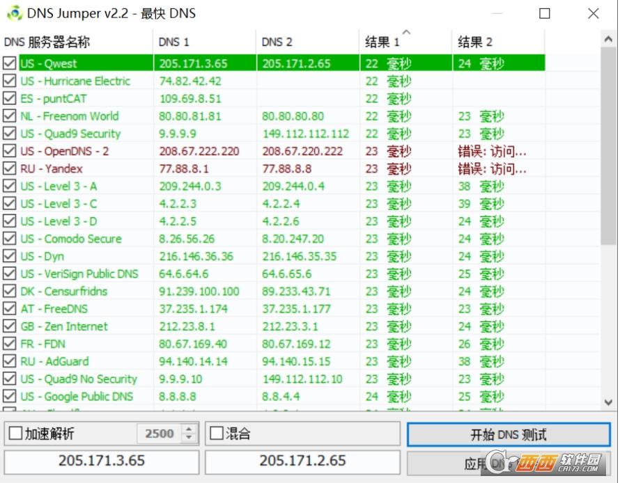Screen dimensions: 620x483
Task: Uncheck the US - Hurricane Electric checkbox
Action: coord(10,81)
